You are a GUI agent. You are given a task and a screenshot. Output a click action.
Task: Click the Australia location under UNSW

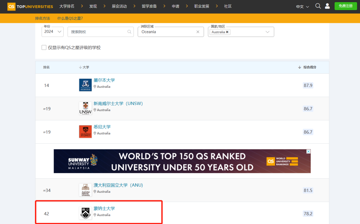point(102,110)
